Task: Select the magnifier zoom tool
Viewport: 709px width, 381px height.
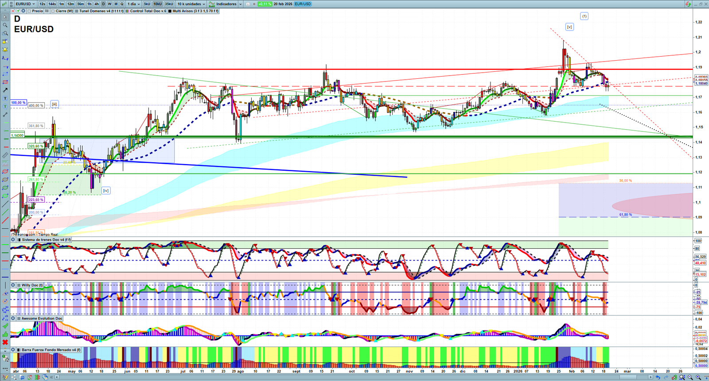Action: pyautogui.click(x=5, y=25)
